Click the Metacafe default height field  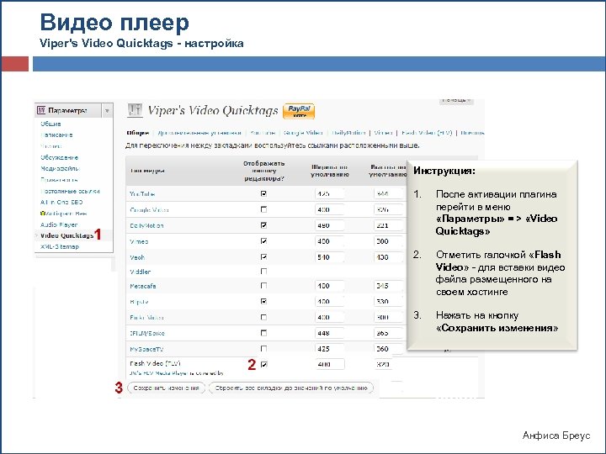(388, 286)
